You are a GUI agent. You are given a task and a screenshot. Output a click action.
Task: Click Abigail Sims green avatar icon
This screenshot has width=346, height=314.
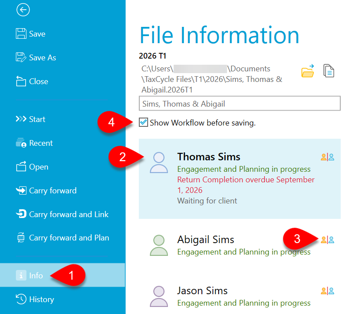159,245
